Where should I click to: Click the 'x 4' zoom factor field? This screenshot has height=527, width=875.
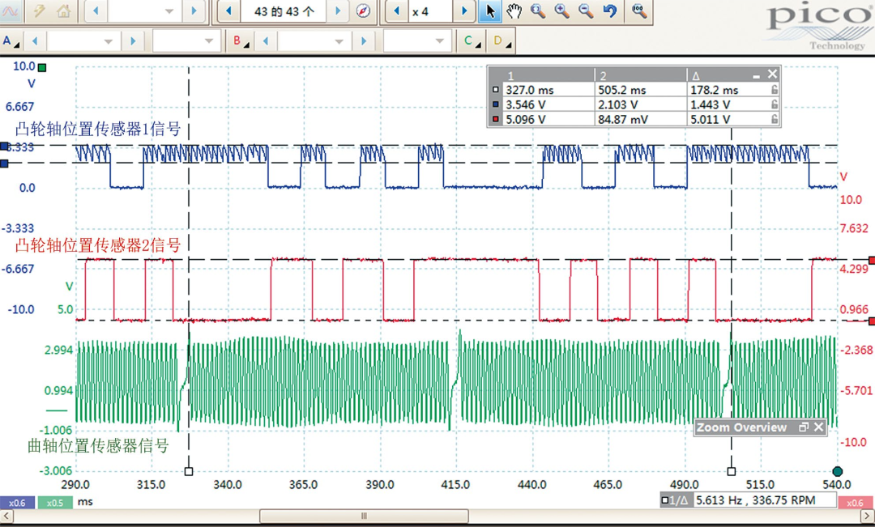point(430,11)
